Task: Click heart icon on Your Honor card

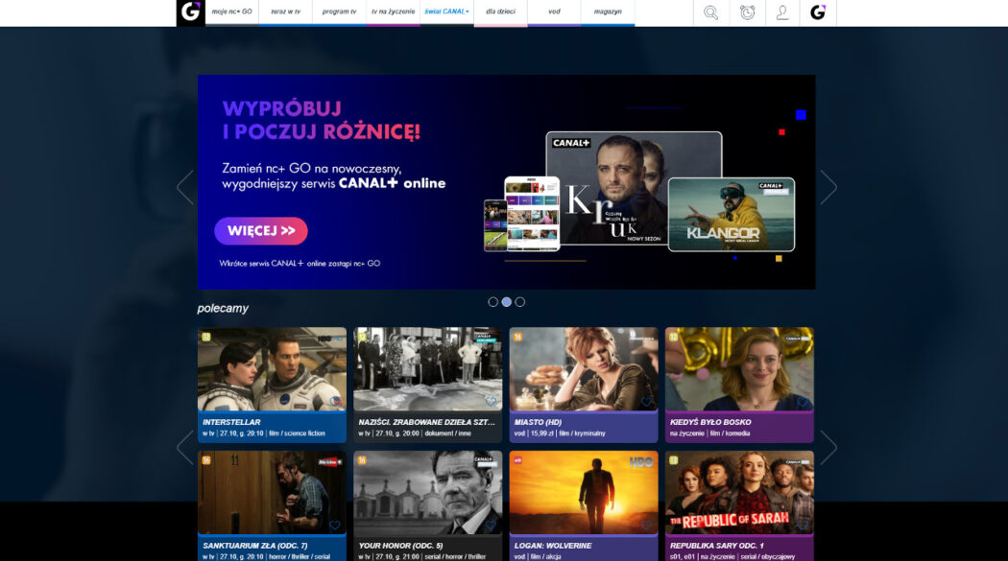Action: point(491,526)
